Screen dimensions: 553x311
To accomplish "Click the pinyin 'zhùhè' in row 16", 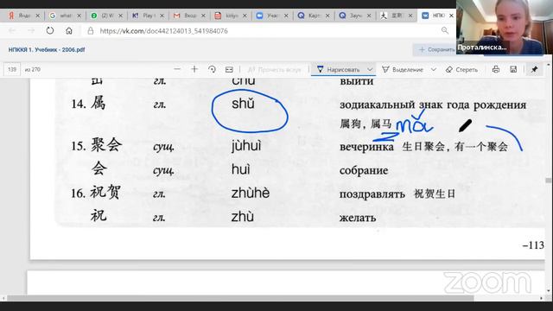I will [x=251, y=193].
